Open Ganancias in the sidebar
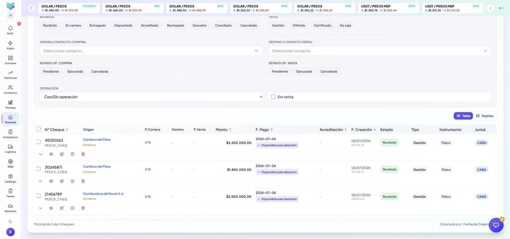The image size is (510, 239). coord(10,75)
